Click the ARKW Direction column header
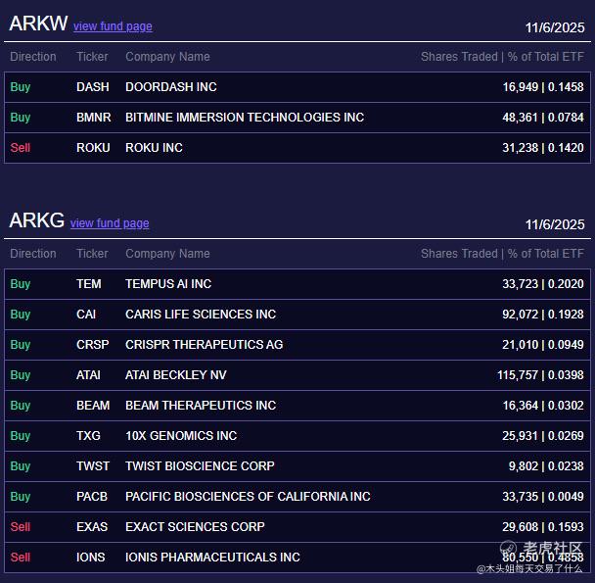 [x=33, y=57]
